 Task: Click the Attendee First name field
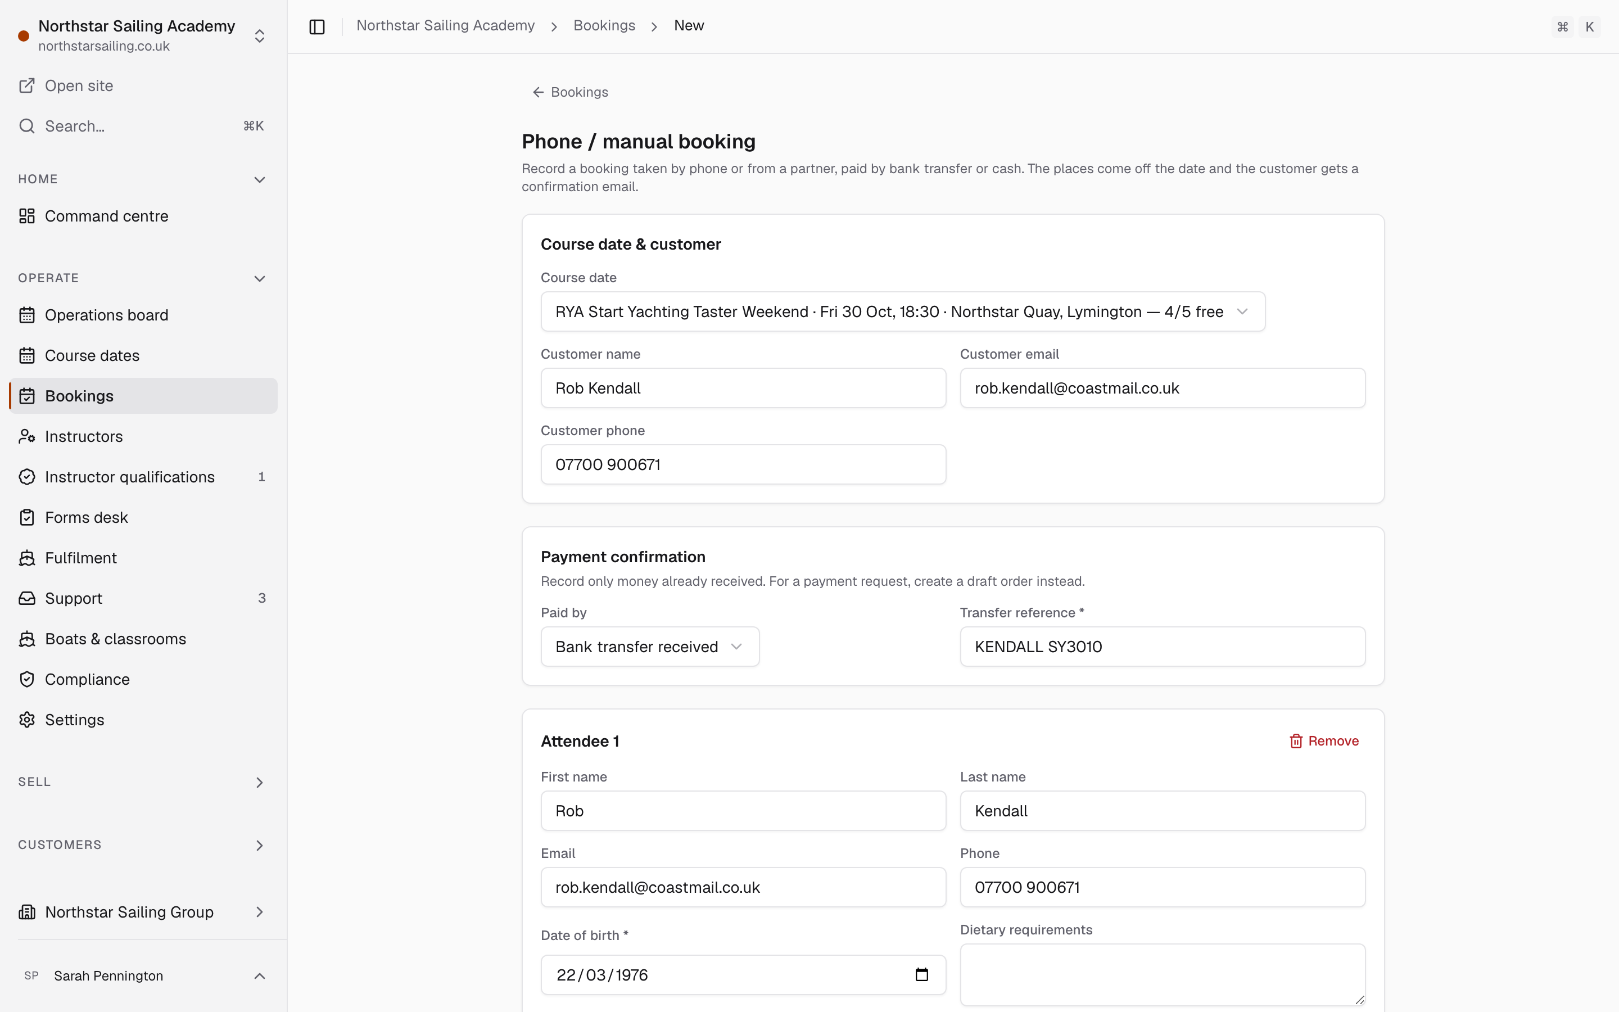click(743, 811)
